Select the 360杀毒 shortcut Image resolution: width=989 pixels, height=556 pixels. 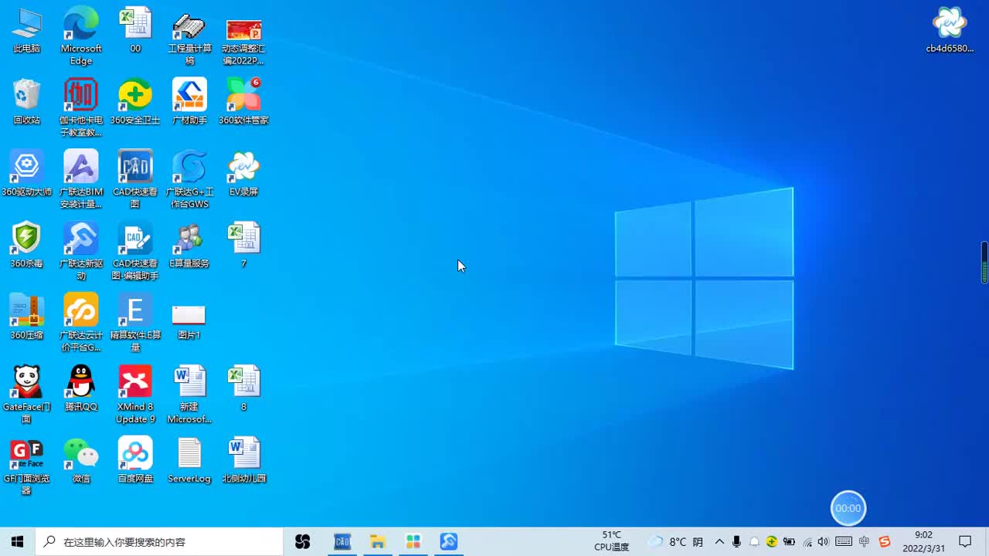(27, 246)
